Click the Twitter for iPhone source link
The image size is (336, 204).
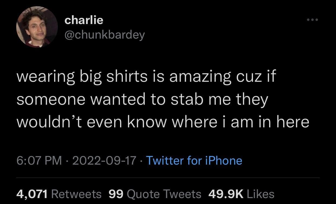[194, 161]
